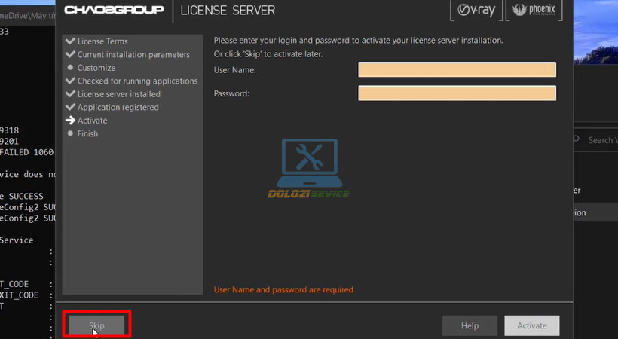
Task: Click the V-Ray logo in header
Action: [x=475, y=11]
